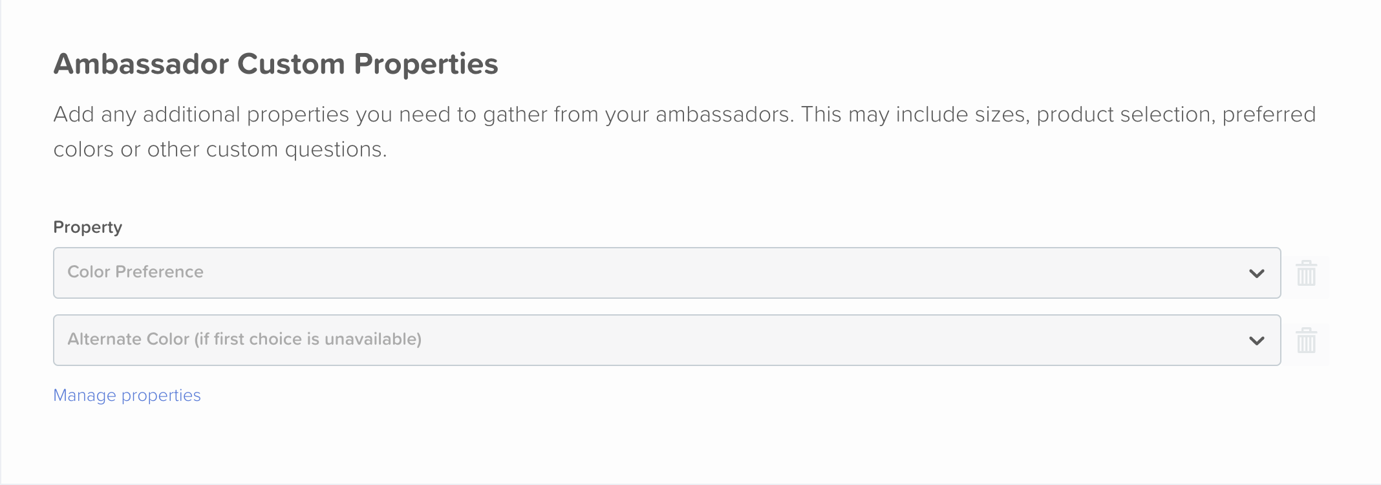The image size is (1381, 485).
Task: Click the description paragraph about additional properties
Action: tap(685, 132)
